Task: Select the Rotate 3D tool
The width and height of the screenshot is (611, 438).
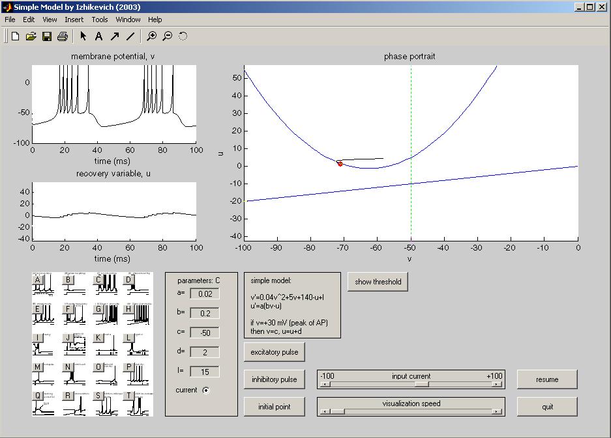Action: click(183, 36)
